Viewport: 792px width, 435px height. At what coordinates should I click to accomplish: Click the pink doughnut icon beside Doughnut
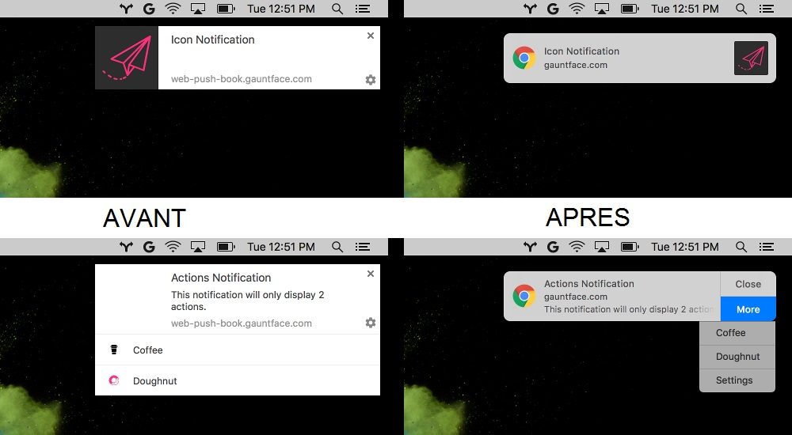(x=114, y=380)
